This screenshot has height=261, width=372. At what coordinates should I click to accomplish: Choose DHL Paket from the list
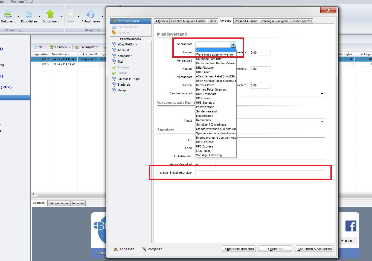click(203, 72)
